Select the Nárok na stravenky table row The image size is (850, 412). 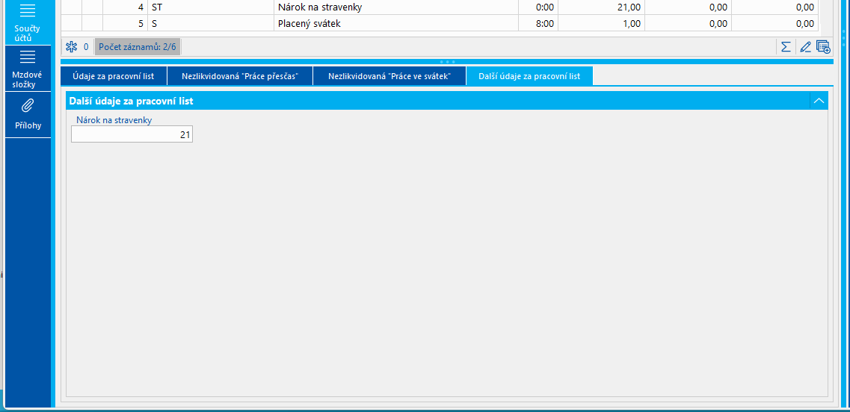pyautogui.click(x=439, y=7)
